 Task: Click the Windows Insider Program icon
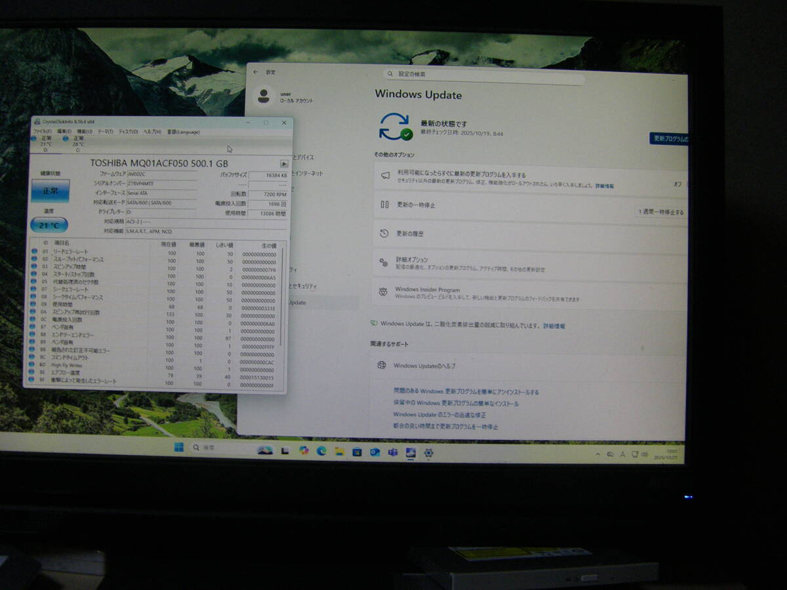[383, 292]
